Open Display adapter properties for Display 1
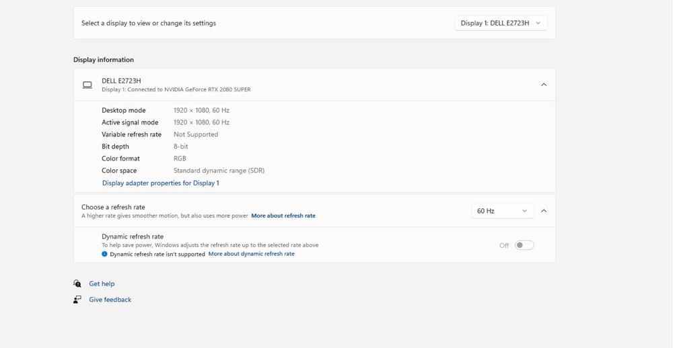The height and width of the screenshot is (348, 673). (x=160, y=183)
